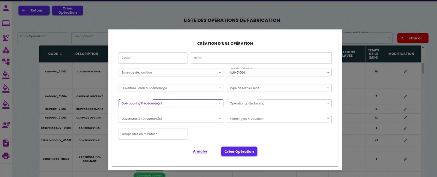Edit CLIPDOR_01003 row with pencil icon
437x177 pixels.
pyautogui.click(x=405, y=109)
